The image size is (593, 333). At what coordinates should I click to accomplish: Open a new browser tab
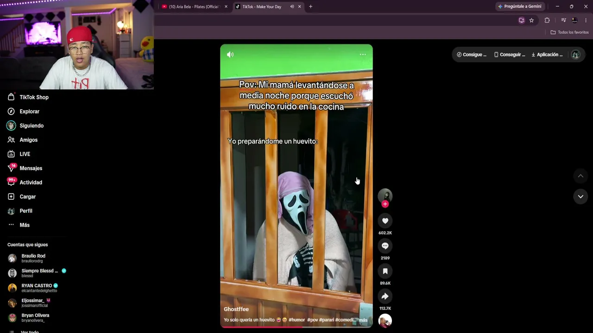310,6
